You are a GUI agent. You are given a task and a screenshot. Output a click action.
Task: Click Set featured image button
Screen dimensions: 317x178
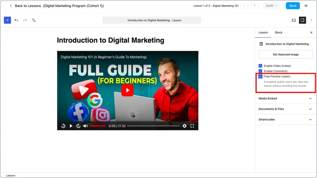click(x=286, y=54)
